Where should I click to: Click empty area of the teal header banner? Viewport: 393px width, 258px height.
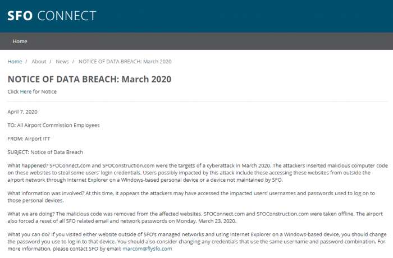pyautogui.click(x=253, y=16)
